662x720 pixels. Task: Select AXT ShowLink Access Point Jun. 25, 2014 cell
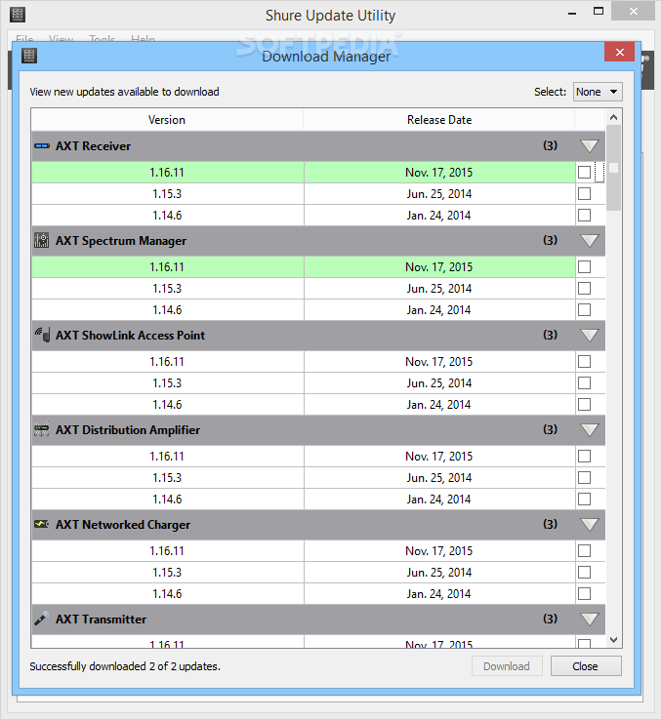click(439, 383)
